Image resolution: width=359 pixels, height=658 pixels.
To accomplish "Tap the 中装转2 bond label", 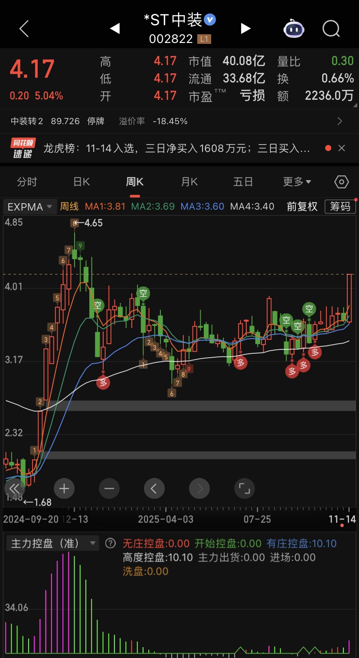I will (x=27, y=121).
